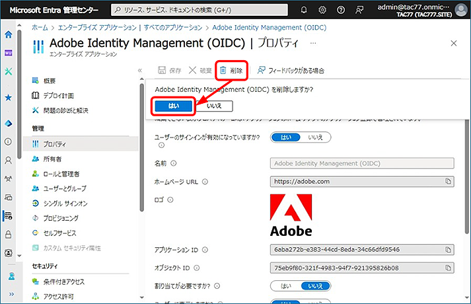Show info tooltip for アプリケーション ID
This screenshot has height=304, width=471.
click(205, 250)
